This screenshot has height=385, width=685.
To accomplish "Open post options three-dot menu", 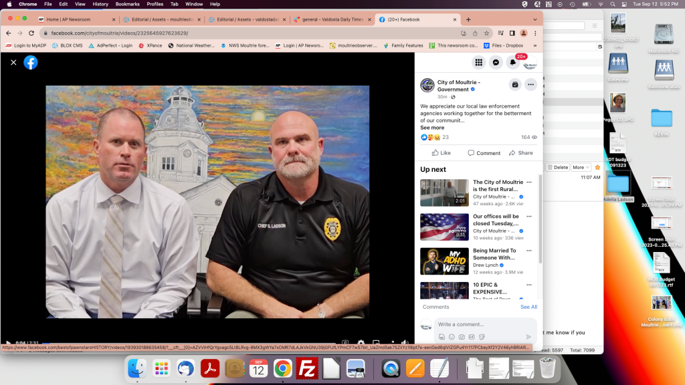I will 530,85.
